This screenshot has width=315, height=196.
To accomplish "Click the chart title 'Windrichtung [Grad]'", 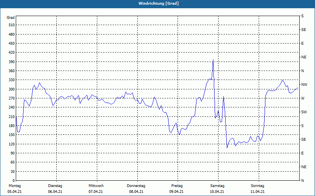I will (159, 4).
